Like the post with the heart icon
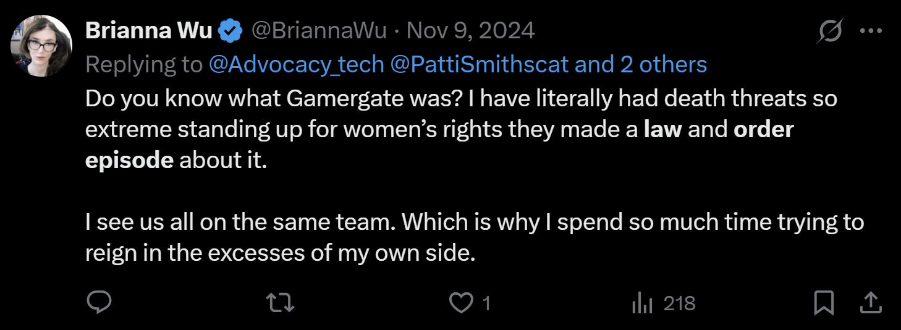 coord(459,303)
